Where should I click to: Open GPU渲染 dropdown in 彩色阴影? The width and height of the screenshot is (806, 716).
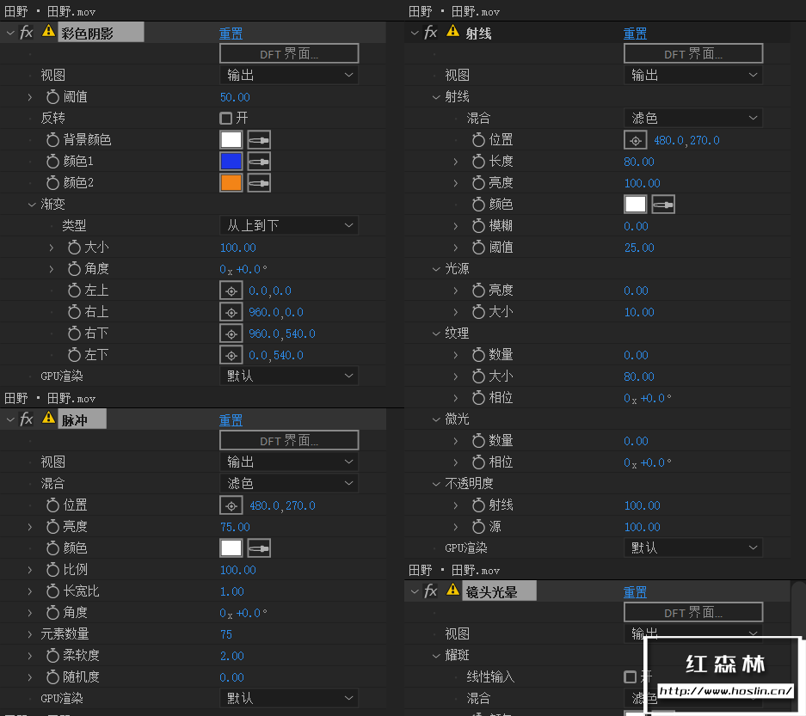point(289,376)
